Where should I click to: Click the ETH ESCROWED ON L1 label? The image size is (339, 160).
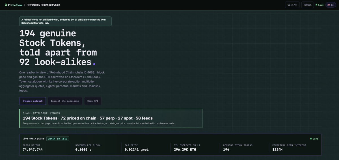click(187, 145)
